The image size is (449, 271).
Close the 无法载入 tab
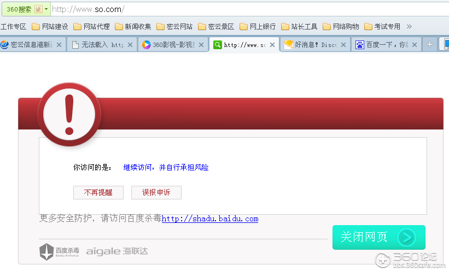point(130,45)
